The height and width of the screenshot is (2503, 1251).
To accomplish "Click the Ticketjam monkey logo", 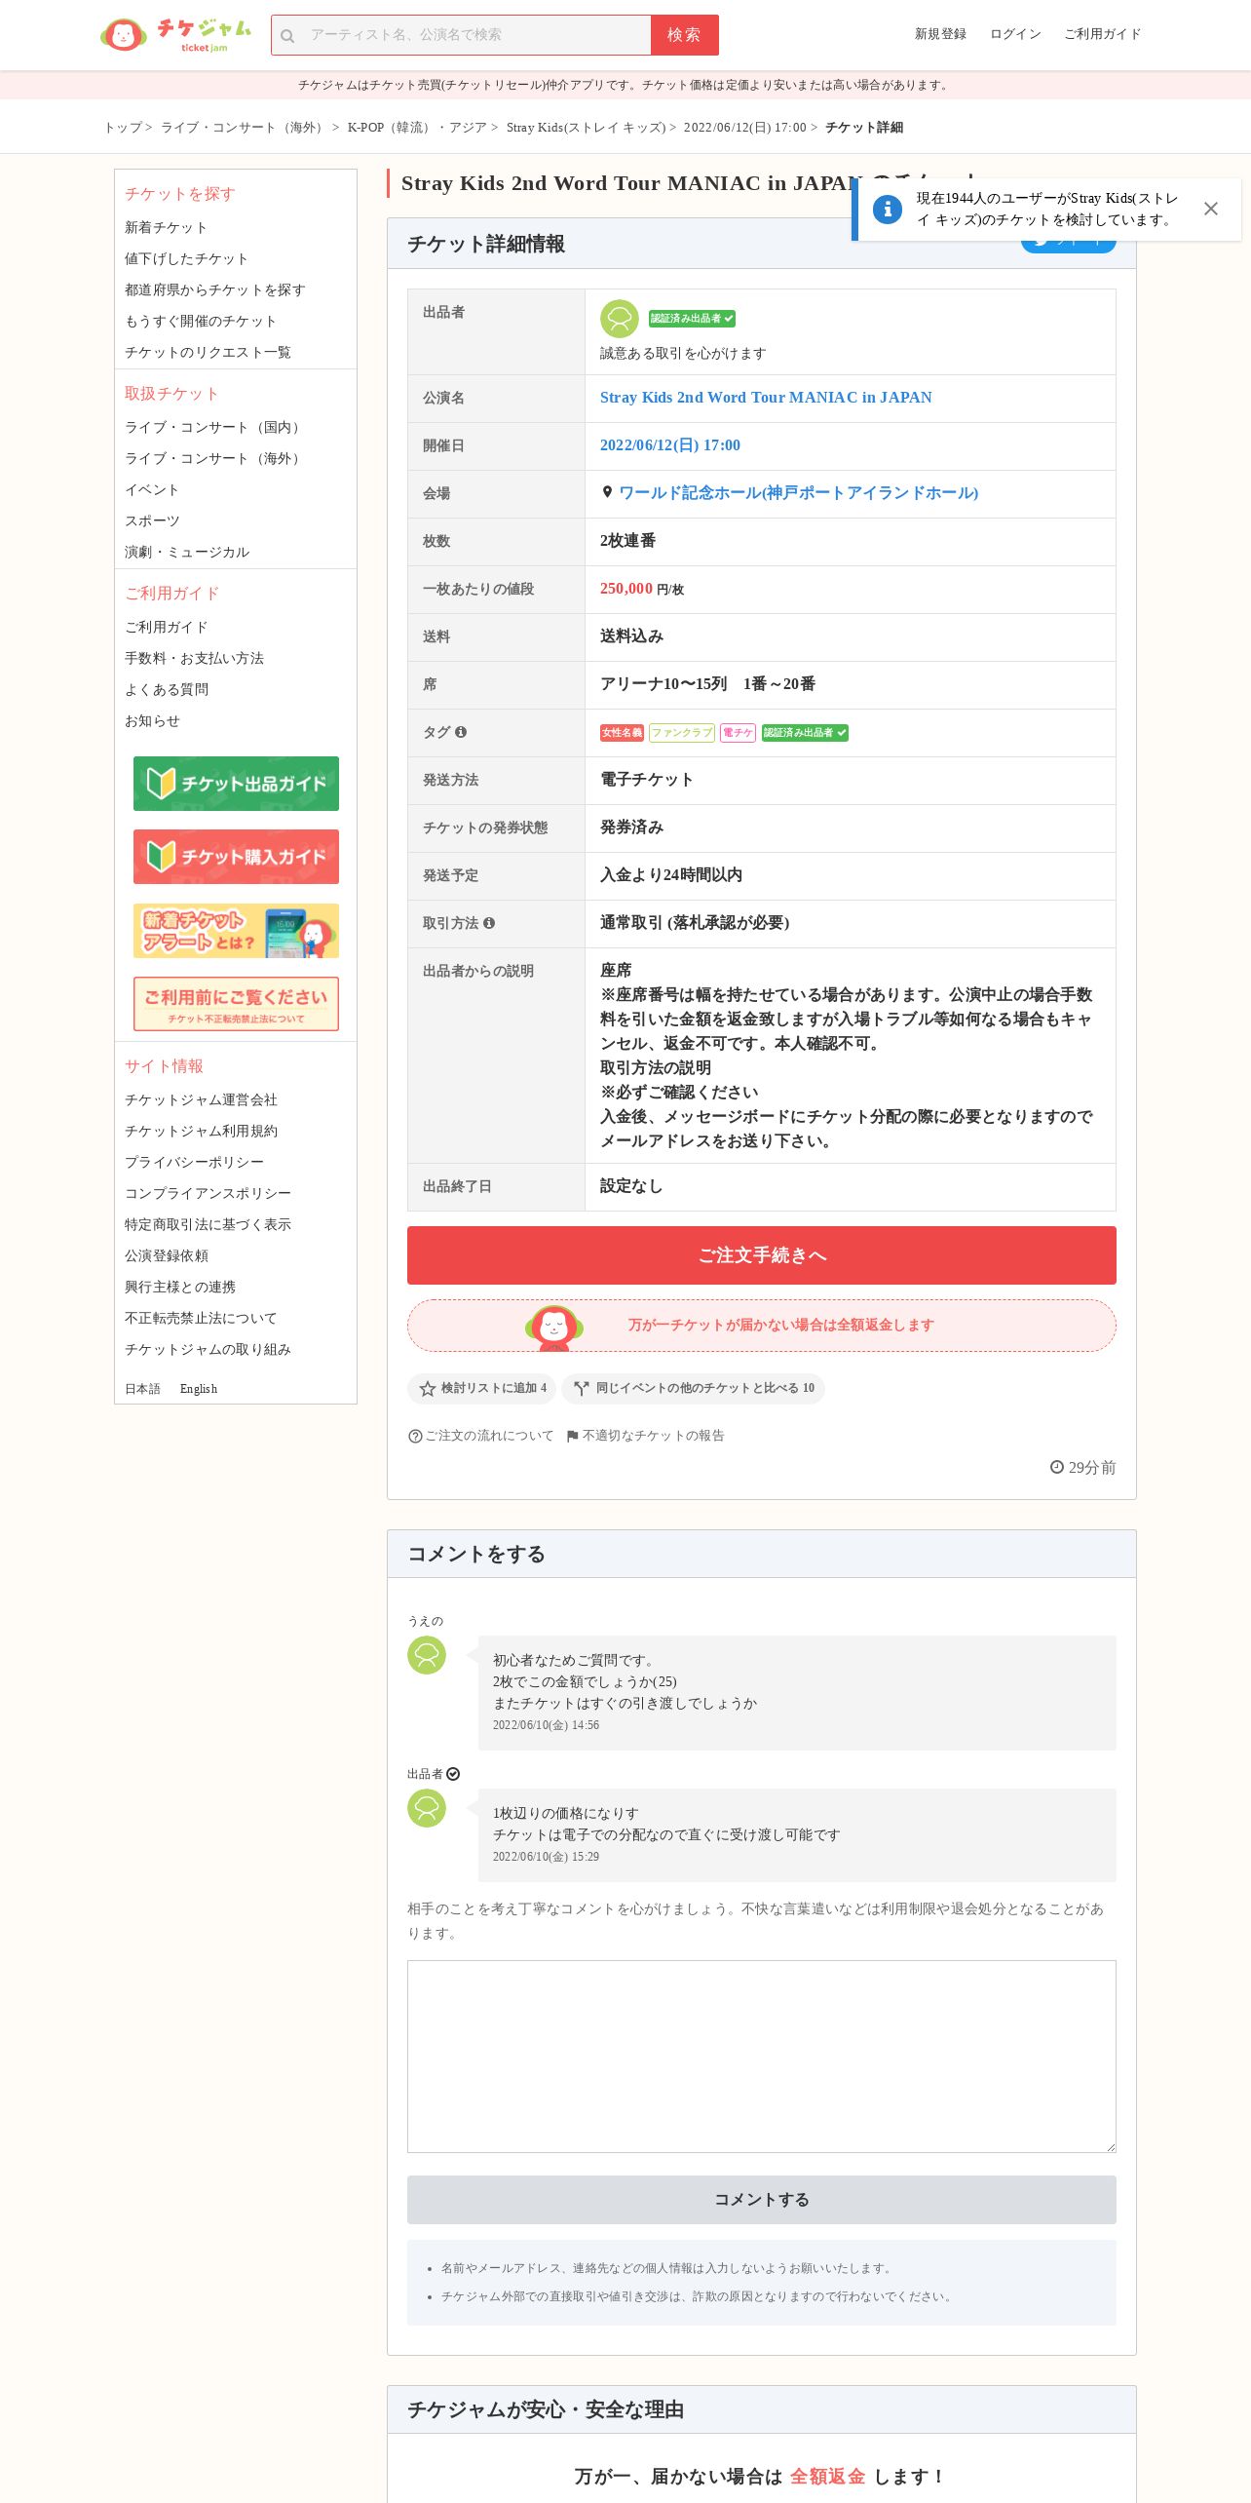I will tap(124, 35).
